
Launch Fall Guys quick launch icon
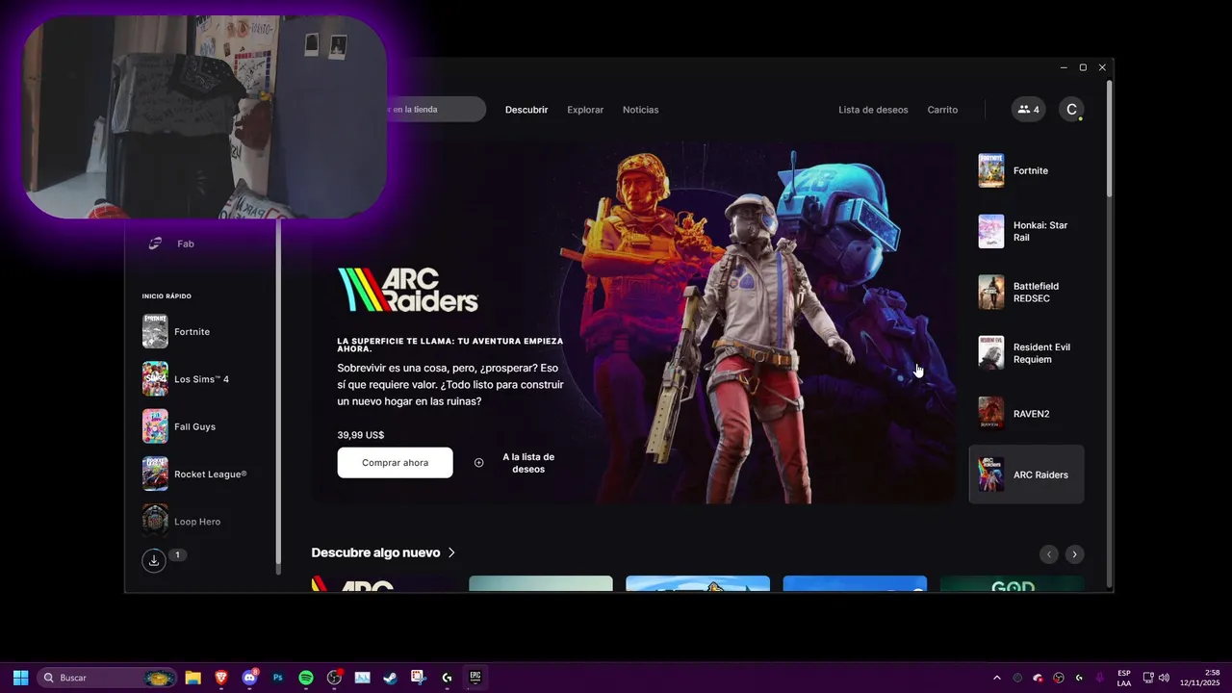click(155, 426)
